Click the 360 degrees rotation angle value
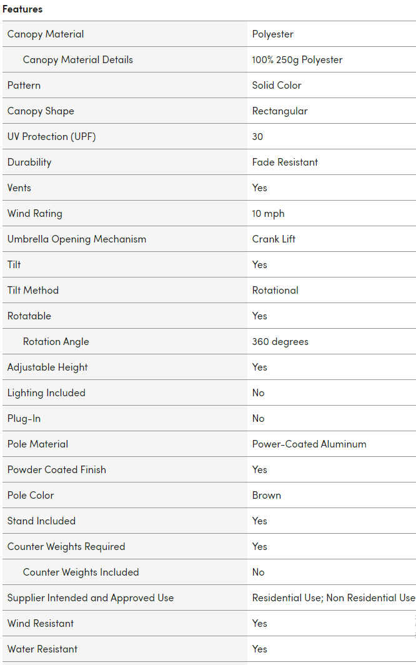Image resolution: width=416 pixels, height=665 pixels. pyautogui.click(x=280, y=342)
